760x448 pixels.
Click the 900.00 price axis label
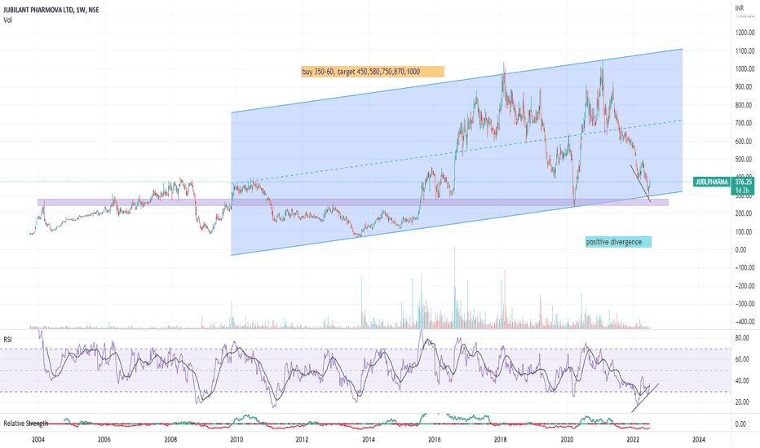pos(745,86)
